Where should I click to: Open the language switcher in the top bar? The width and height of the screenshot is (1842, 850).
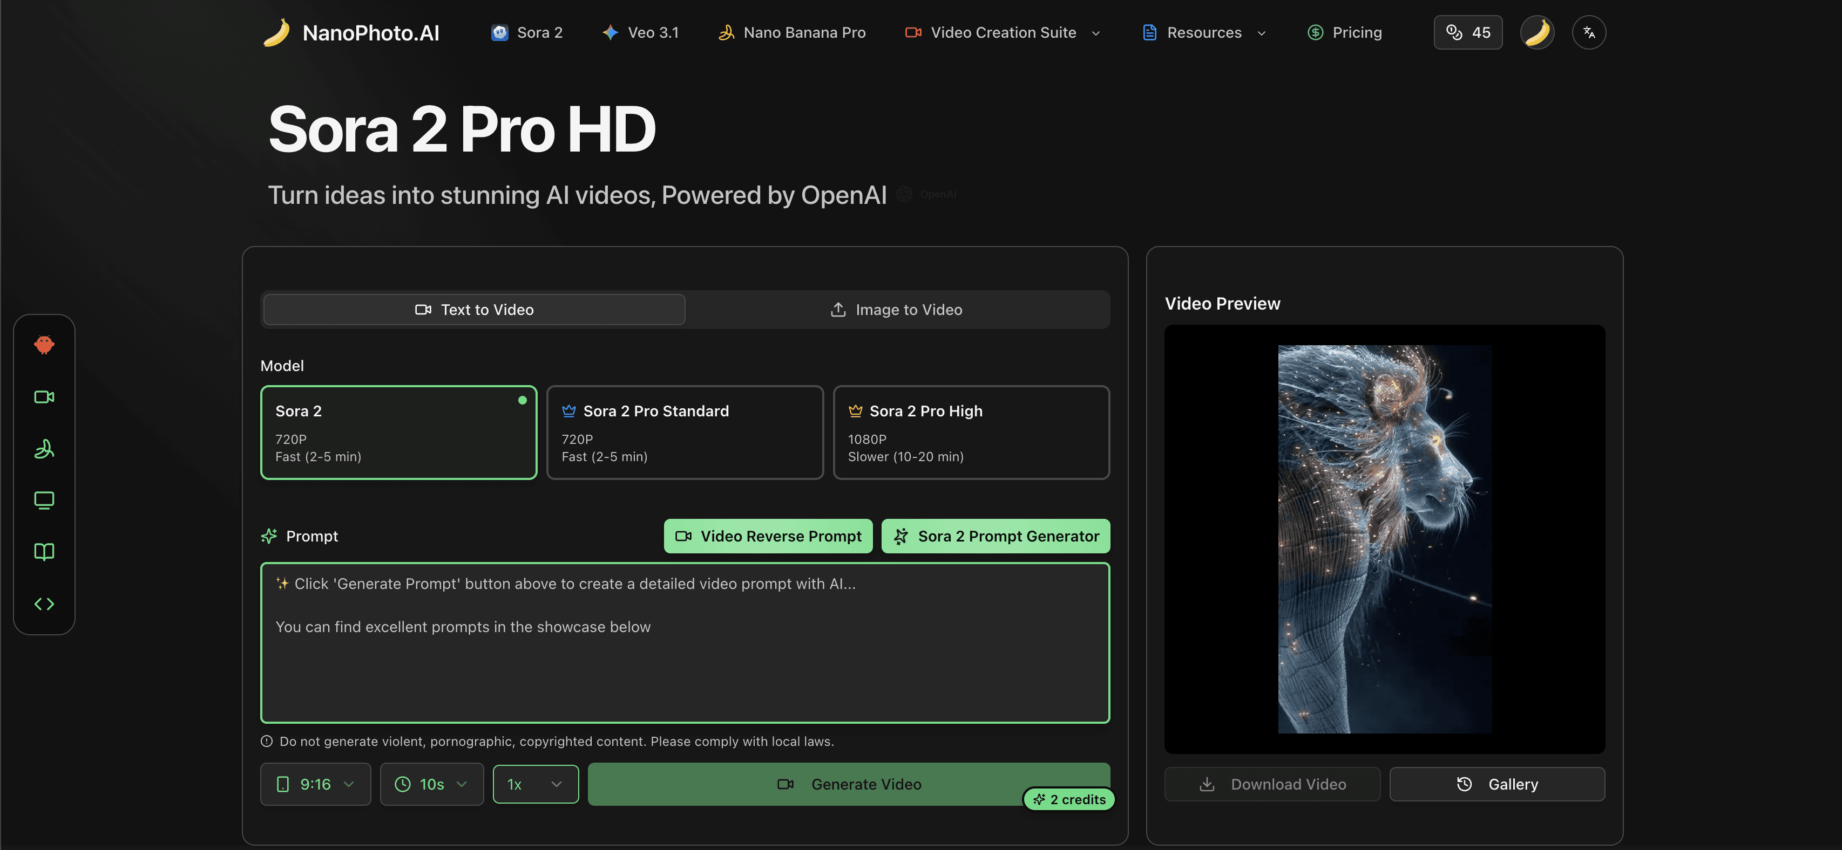click(x=1589, y=32)
